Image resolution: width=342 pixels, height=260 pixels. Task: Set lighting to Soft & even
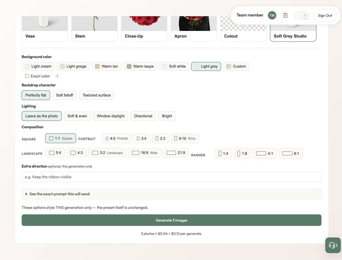tap(77, 116)
